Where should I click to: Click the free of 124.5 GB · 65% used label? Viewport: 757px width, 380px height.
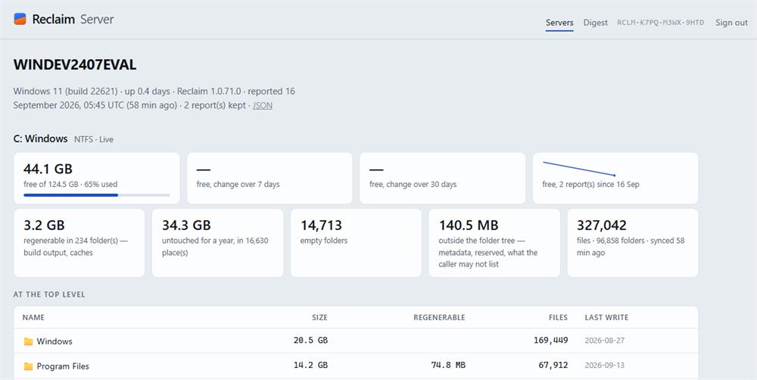click(70, 185)
